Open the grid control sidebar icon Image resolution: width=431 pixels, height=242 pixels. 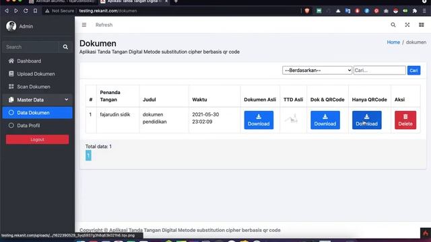[x=422, y=25]
